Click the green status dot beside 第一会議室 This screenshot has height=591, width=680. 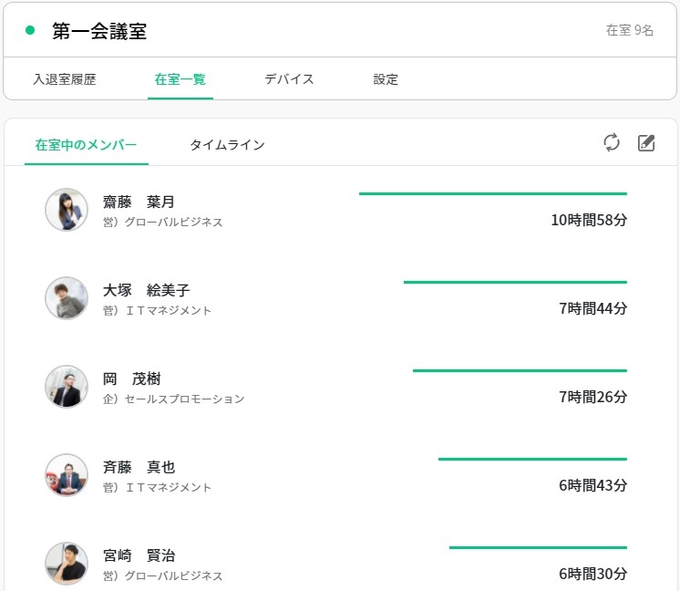30,30
